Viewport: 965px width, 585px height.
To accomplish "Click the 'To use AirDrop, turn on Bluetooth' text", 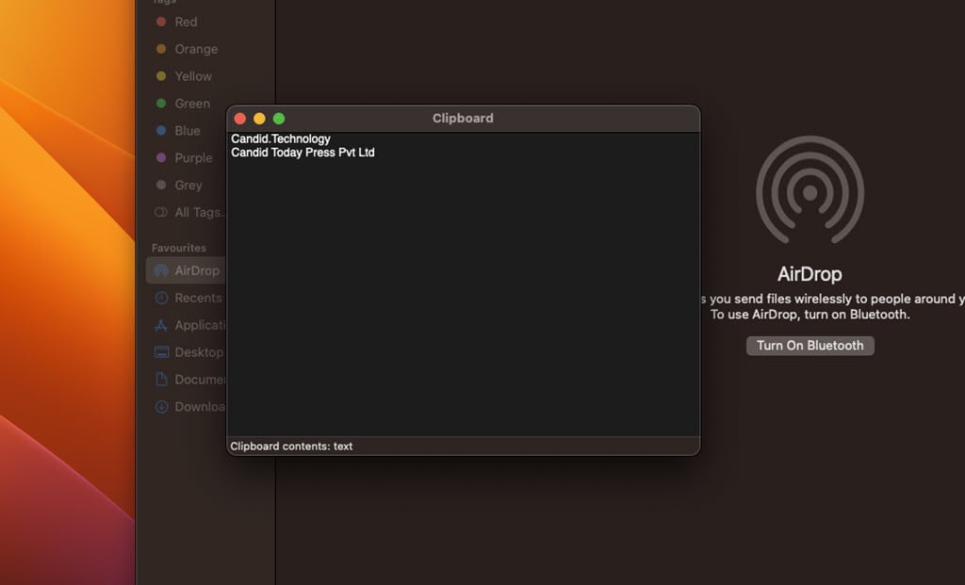I will [x=810, y=315].
